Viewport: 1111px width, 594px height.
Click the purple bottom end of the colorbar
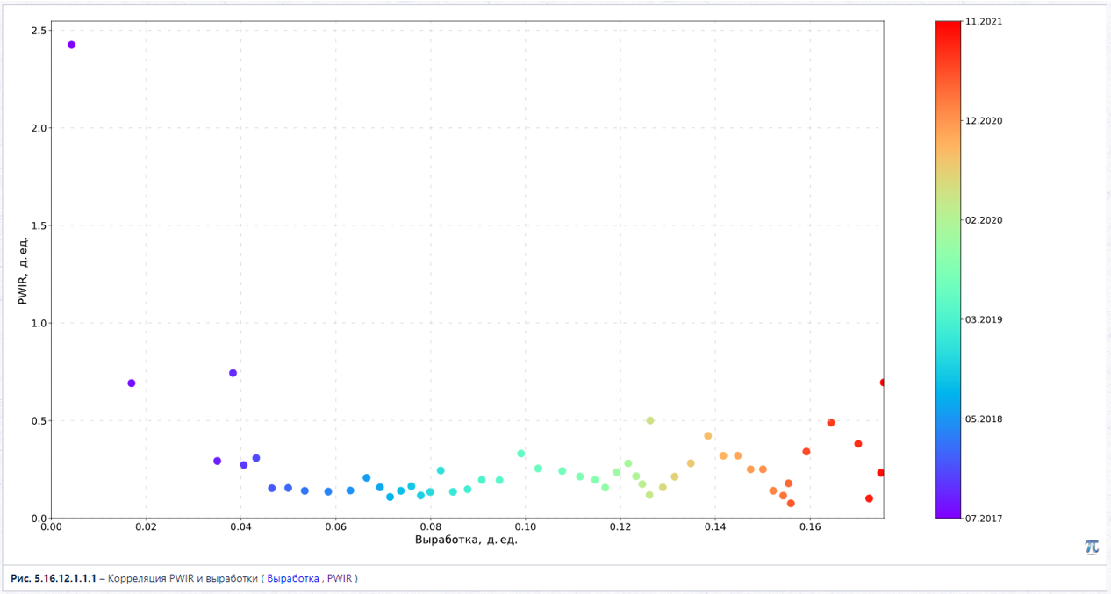click(948, 513)
